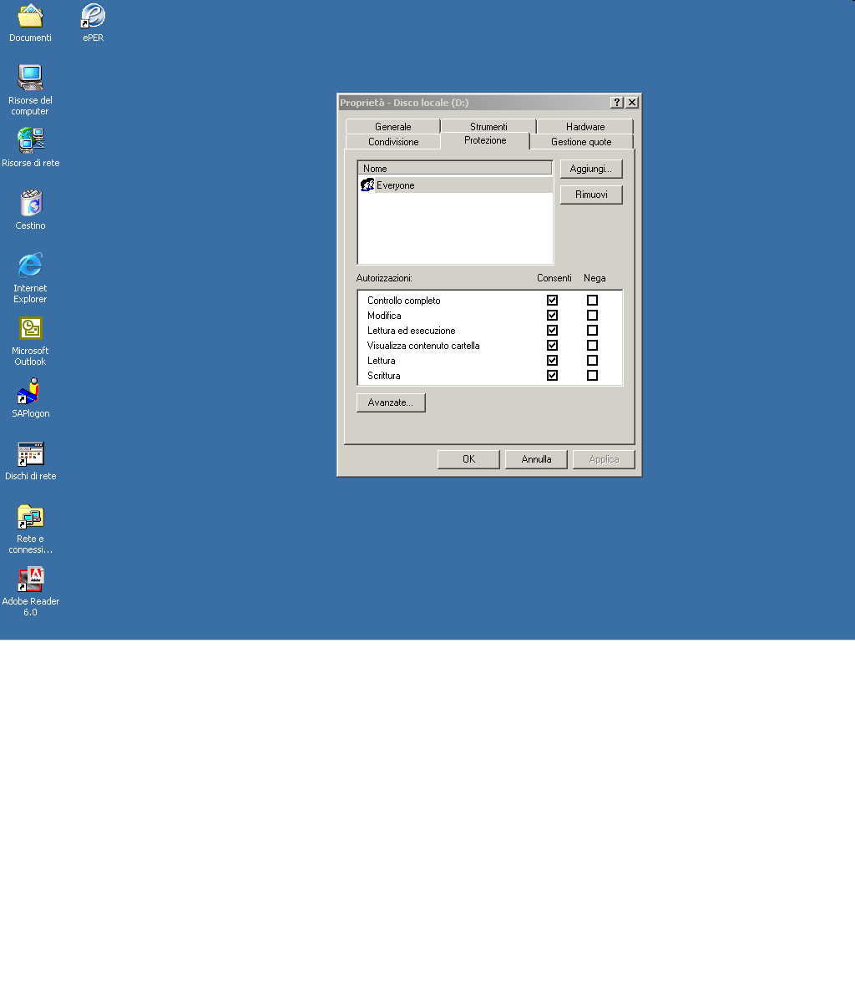Switch to the Generale tab
Image resolution: width=855 pixels, height=1002 pixels.
(392, 127)
